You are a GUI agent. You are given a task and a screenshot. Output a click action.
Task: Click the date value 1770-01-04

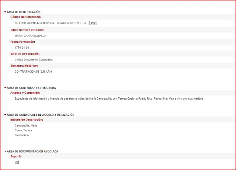pyautogui.click(x=21, y=48)
